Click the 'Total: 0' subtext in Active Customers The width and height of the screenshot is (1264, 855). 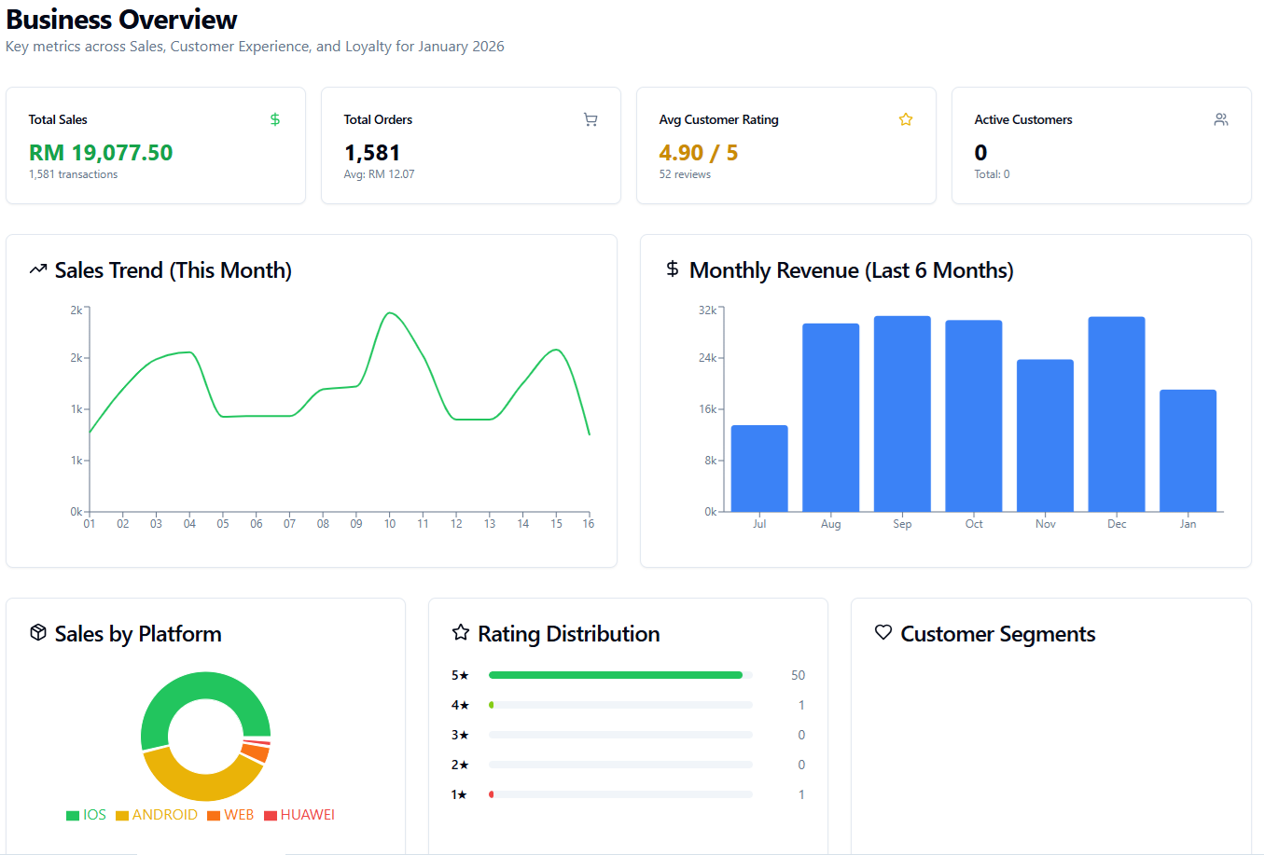993,174
